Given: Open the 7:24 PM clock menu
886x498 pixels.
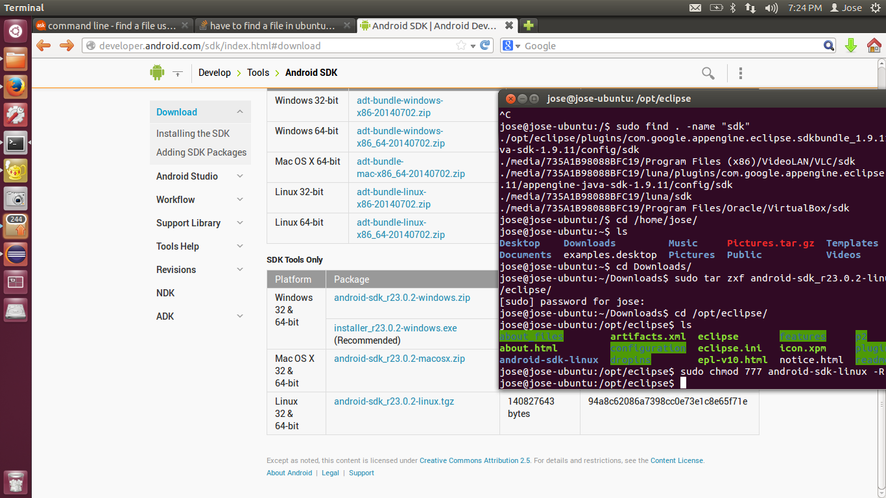Looking at the screenshot, I should tap(805, 8).
